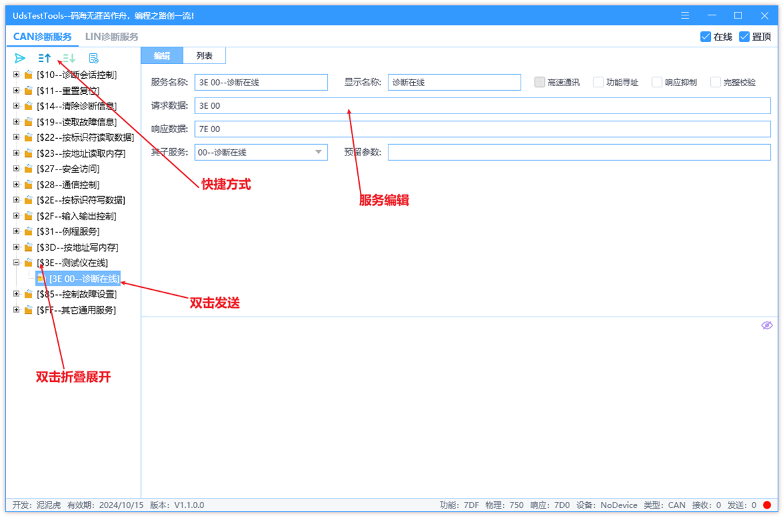The height and width of the screenshot is (518, 783).
Task: Expand the $28--通信控制 node
Action: click(x=16, y=184)
